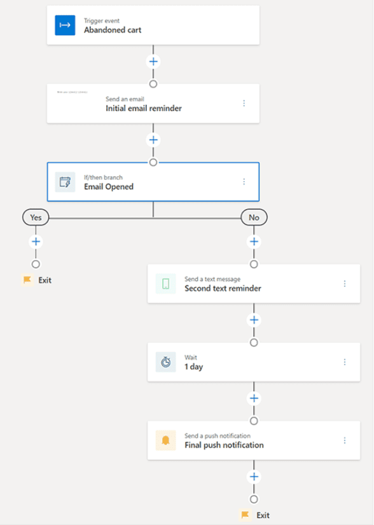This screenshot has height=525, width=374.
Task: Add a step after Initial email reminder
Action: pyautogui.click(x=153, y=140)
